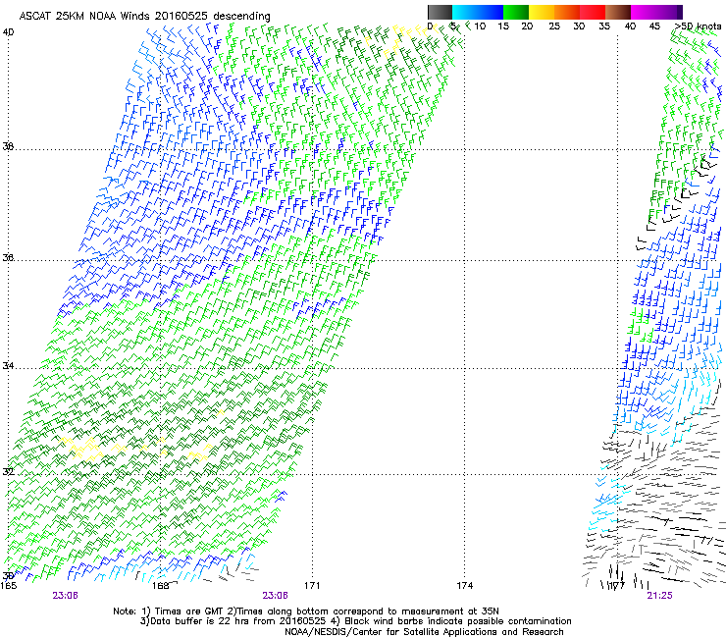Click the latitude axis label "32"
Image resolution: width=726 pixels, height=638 pixels.
[8, 472]
